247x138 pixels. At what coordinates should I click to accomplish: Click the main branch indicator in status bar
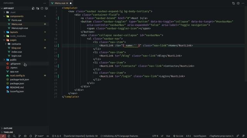pyautogui.click(x=39, y=136)
